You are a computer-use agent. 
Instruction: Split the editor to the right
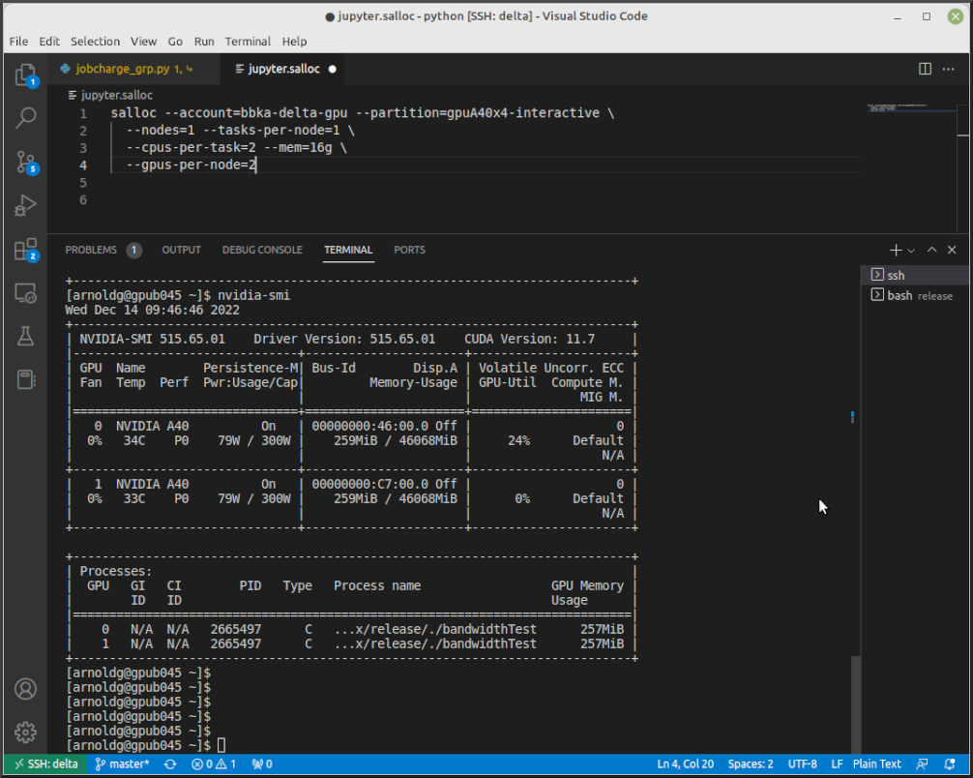click(925, 69)
